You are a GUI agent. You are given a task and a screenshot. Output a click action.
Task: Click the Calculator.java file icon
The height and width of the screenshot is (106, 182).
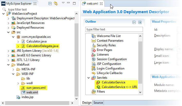click(x=23, y=41)
